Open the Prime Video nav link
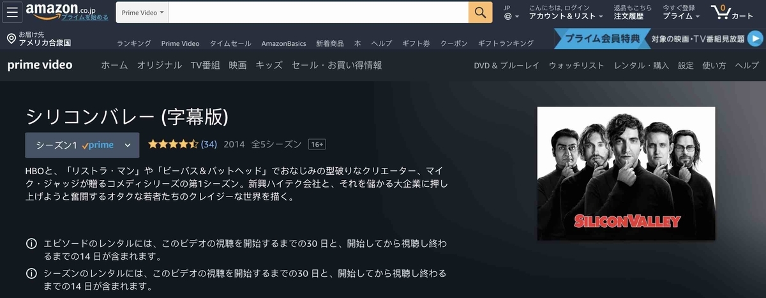 [x=180, y=43]
